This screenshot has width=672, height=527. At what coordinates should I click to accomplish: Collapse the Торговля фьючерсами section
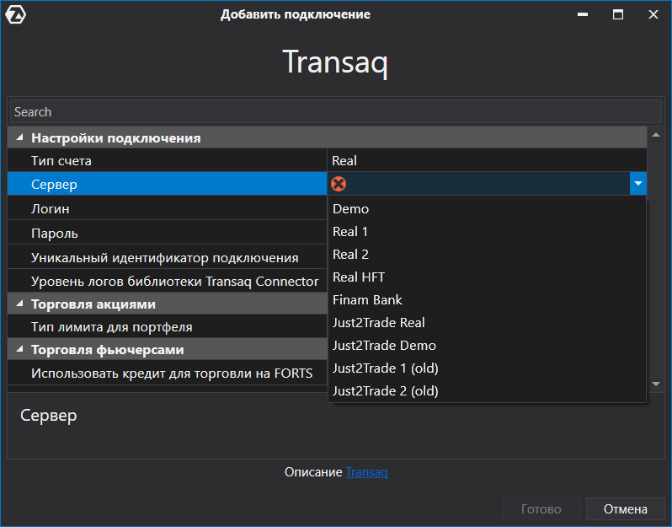point(19,349)
